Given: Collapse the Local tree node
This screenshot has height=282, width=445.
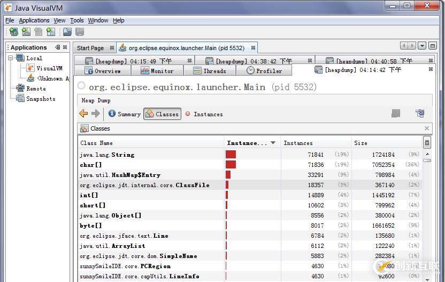Looking at the screenshot, I should [x=11, y=58].
